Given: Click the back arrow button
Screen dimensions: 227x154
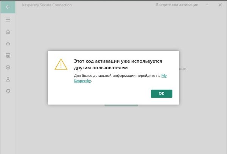Looking at the screenshot, I should 8,7.
